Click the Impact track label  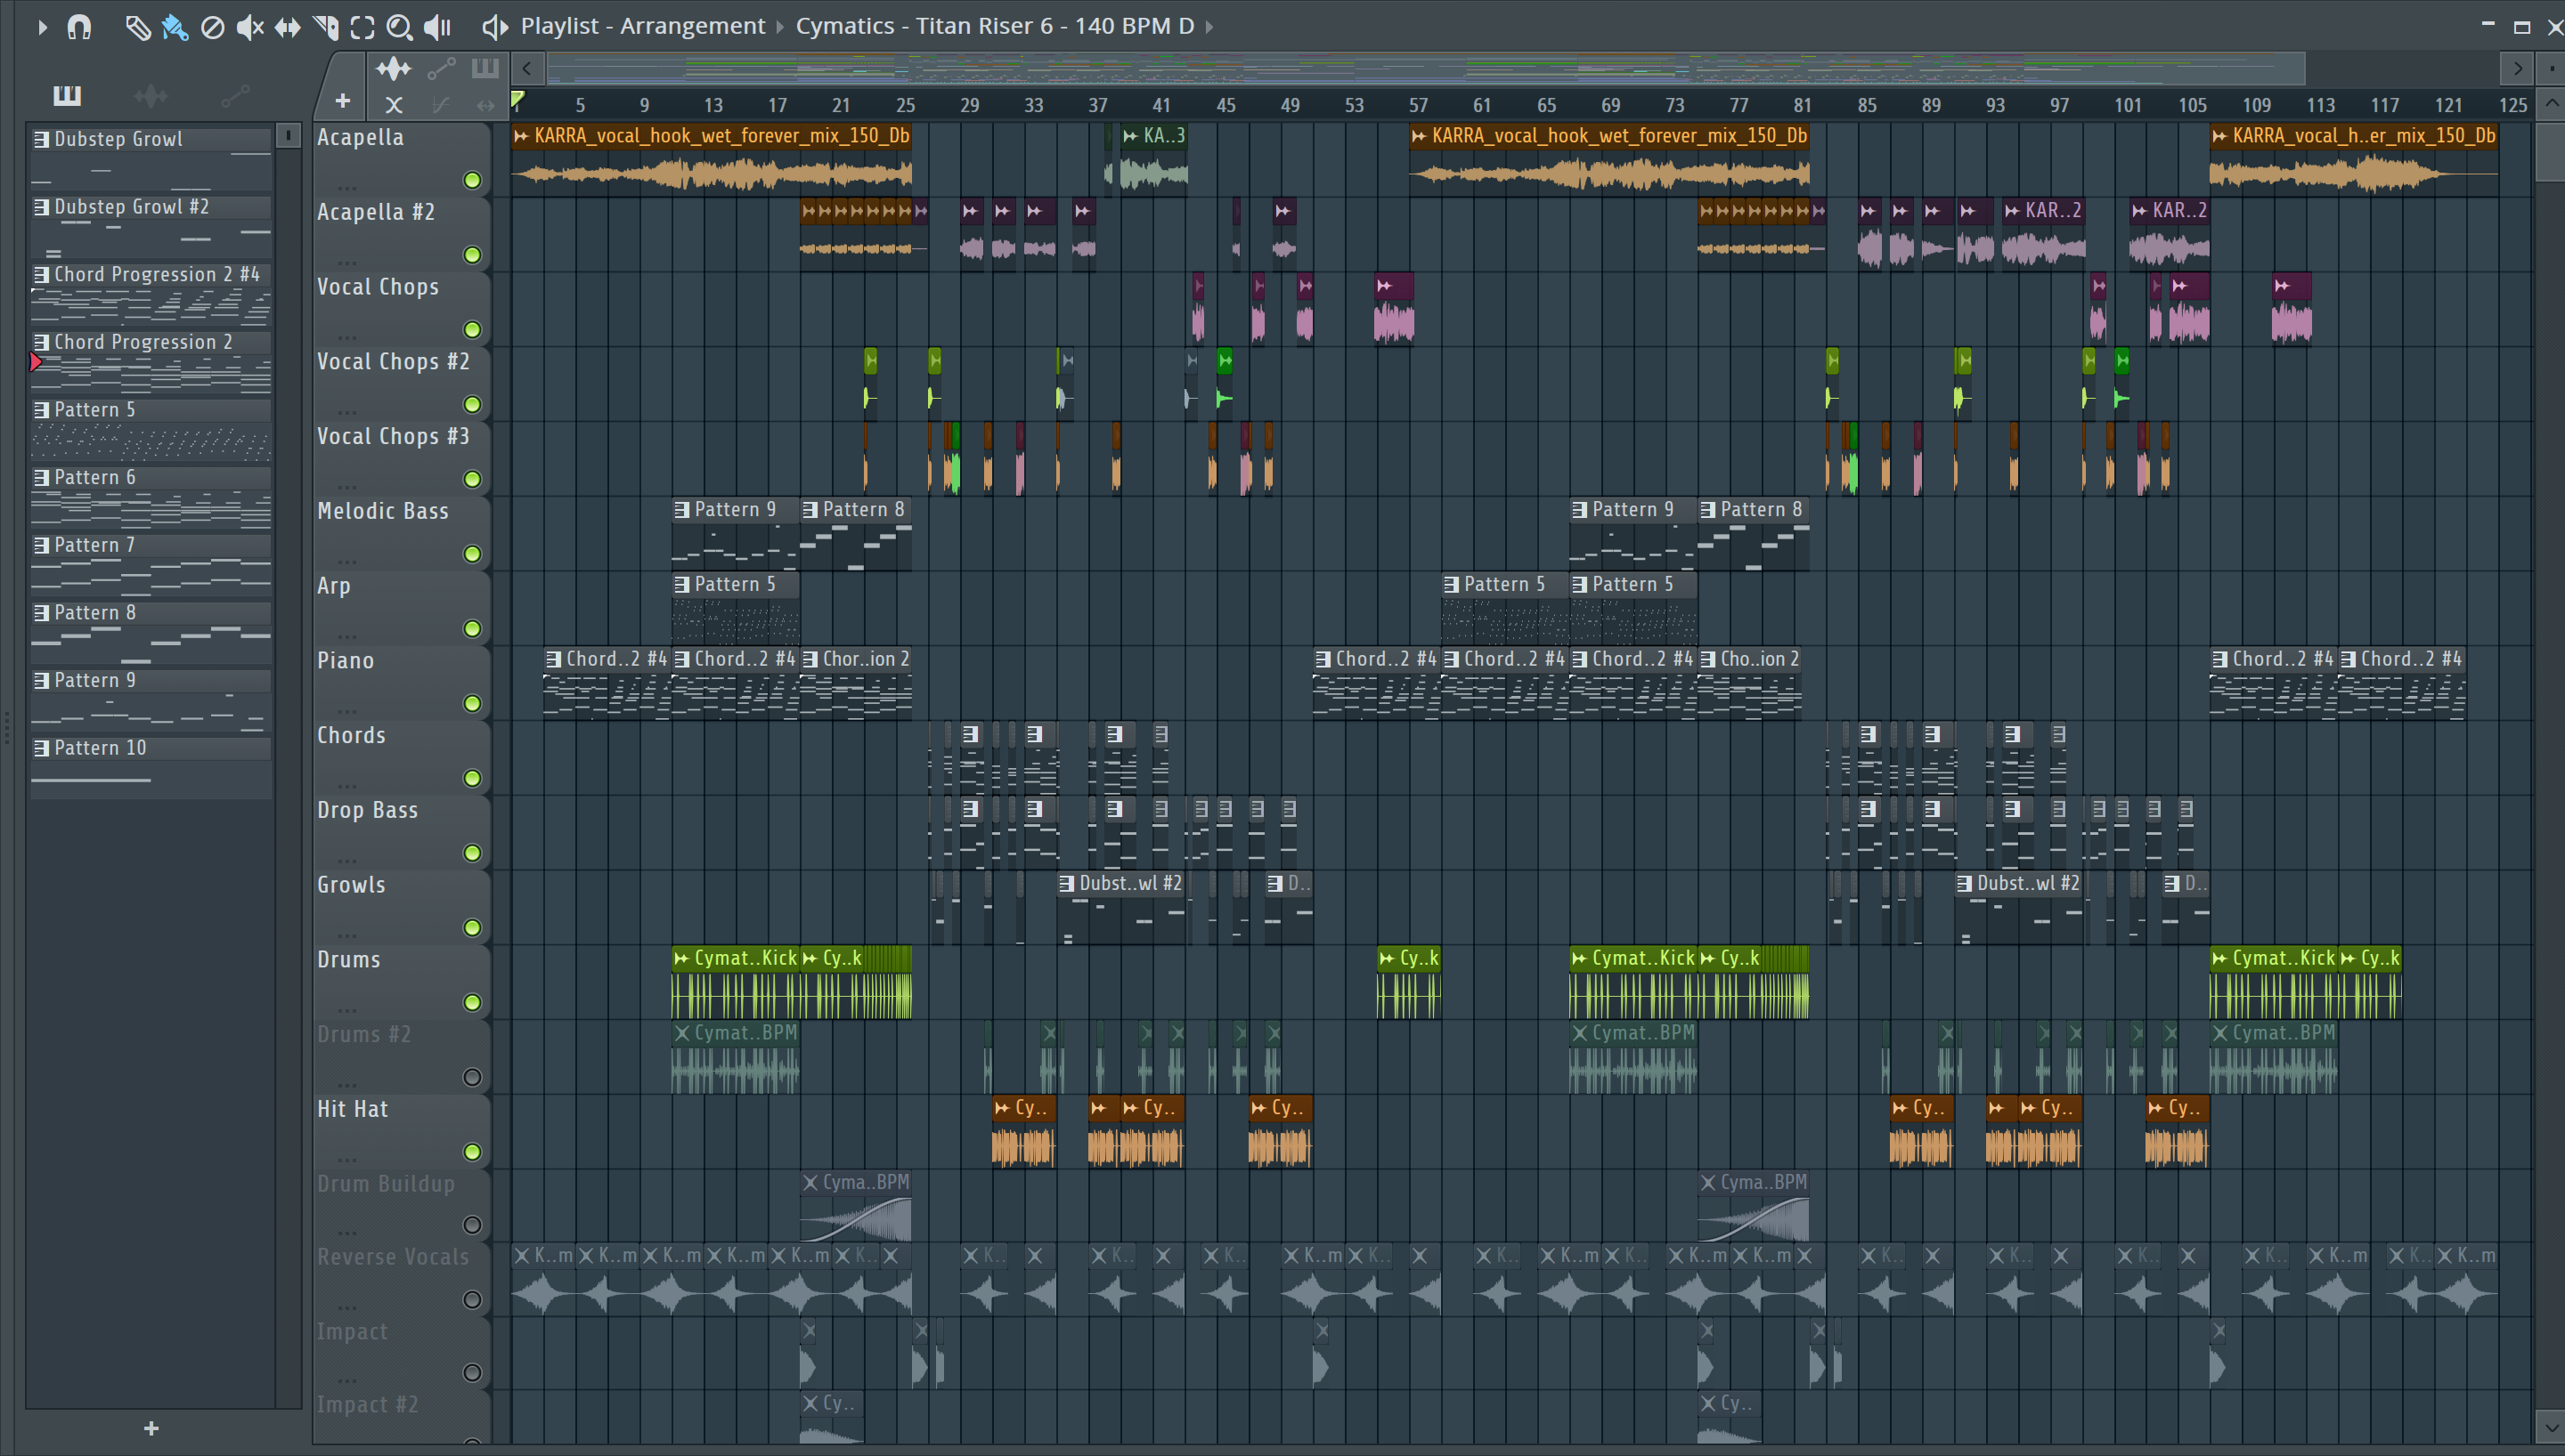(352, 1332)
